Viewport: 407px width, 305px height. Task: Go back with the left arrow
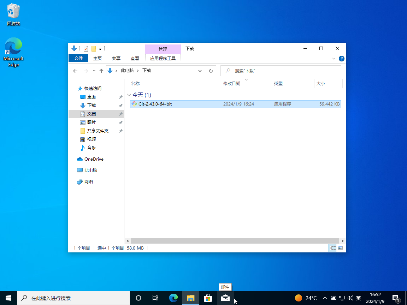75,71
